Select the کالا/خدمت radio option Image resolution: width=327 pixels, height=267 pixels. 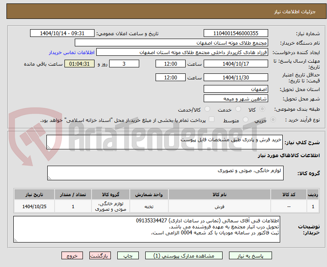click(207, 109)
